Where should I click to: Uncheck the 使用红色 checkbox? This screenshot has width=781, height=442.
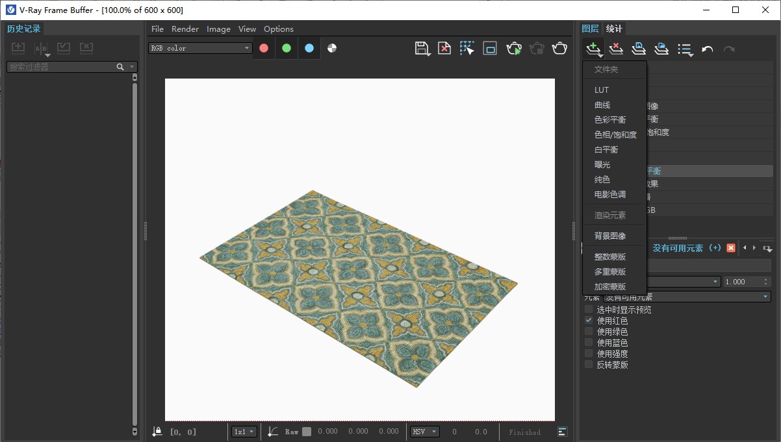coord(589,321)
